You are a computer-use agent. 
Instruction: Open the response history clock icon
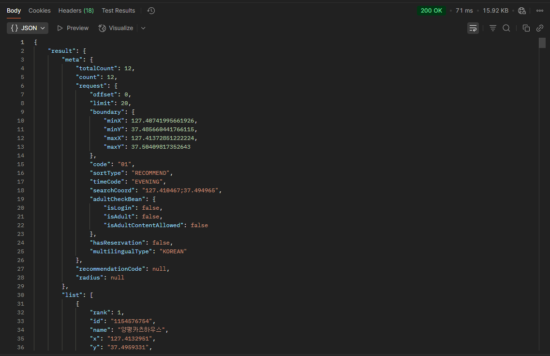[x=151, y=11]
